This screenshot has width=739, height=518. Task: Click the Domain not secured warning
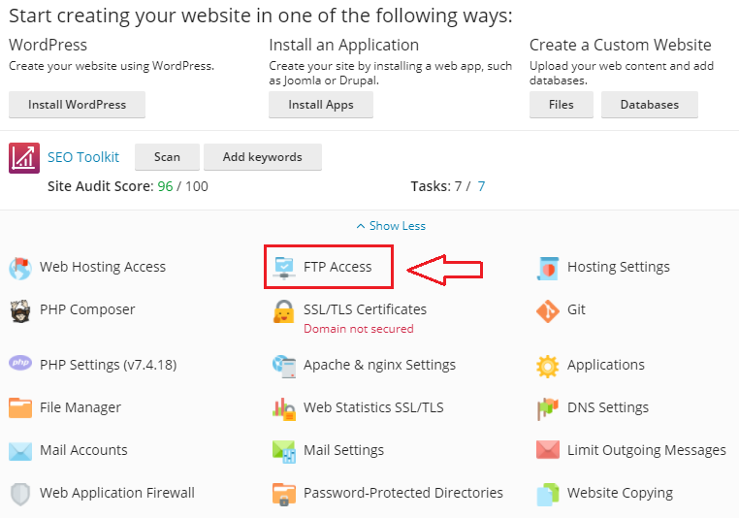pos(359,329)
